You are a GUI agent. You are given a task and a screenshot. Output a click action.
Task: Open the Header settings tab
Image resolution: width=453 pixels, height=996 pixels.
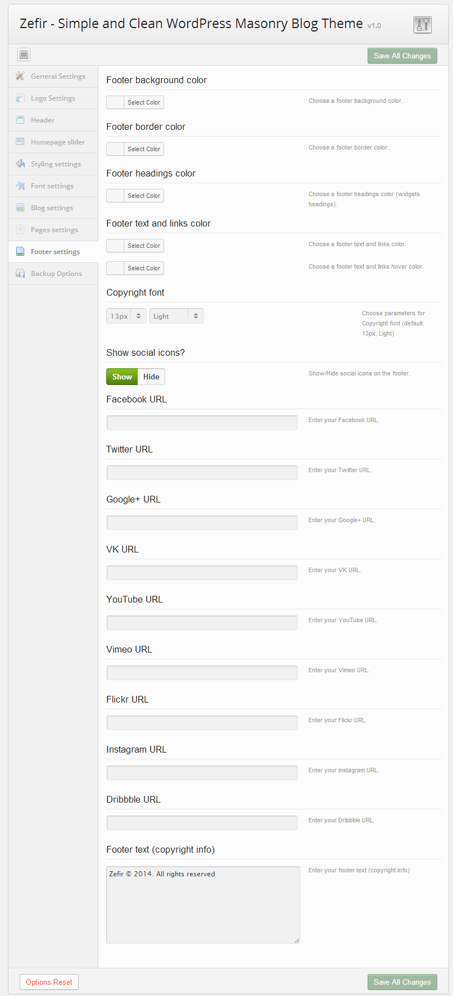pos(43,120)
